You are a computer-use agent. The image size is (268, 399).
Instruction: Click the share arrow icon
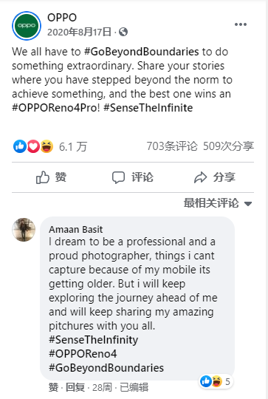click(x=200, y=177)
